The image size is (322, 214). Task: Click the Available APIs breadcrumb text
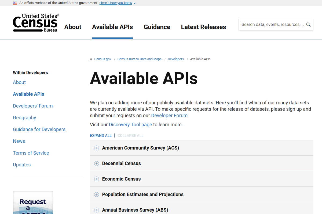(x=200, y=59)
